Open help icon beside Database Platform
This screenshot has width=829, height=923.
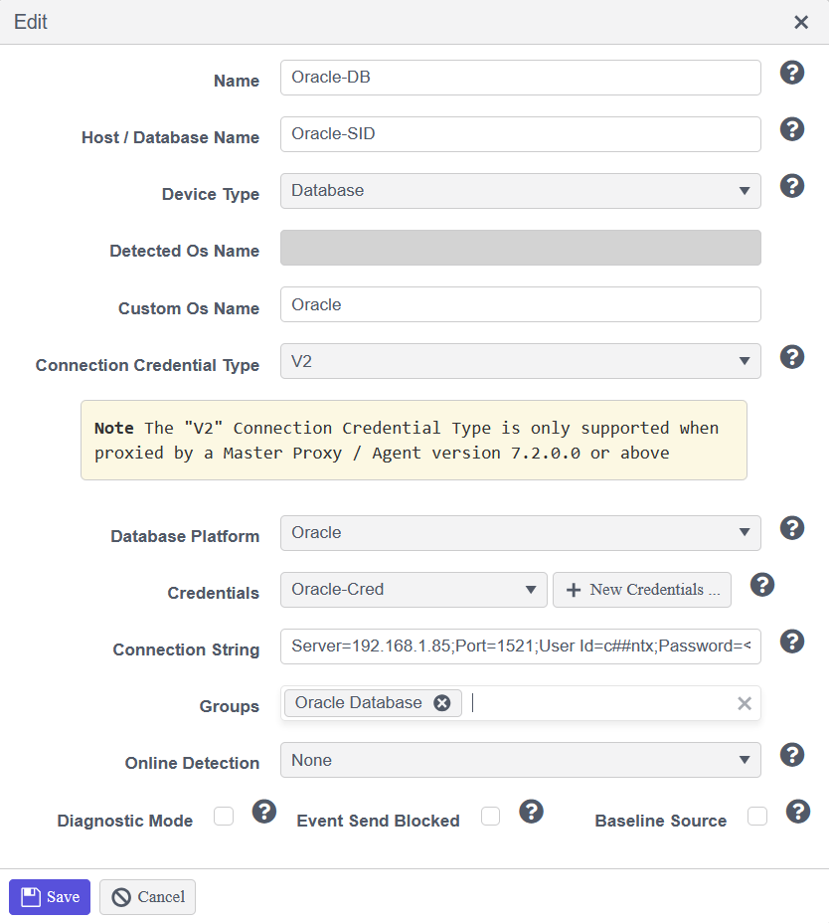click(x=792, y=528)
